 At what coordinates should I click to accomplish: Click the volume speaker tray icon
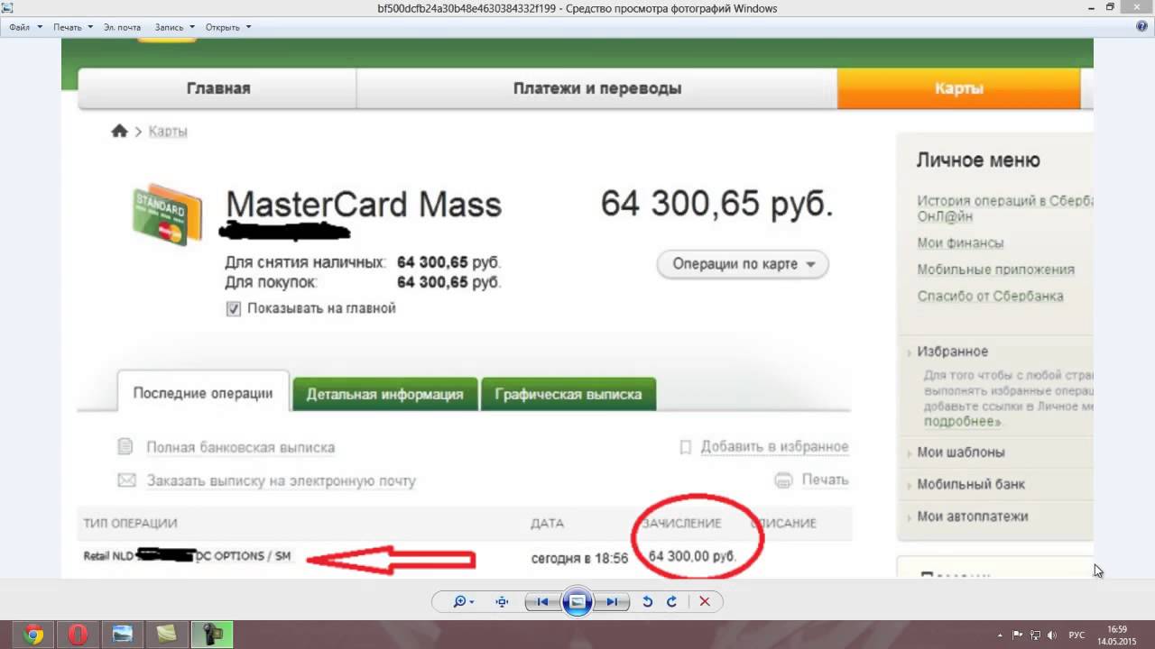point(1053,635)
